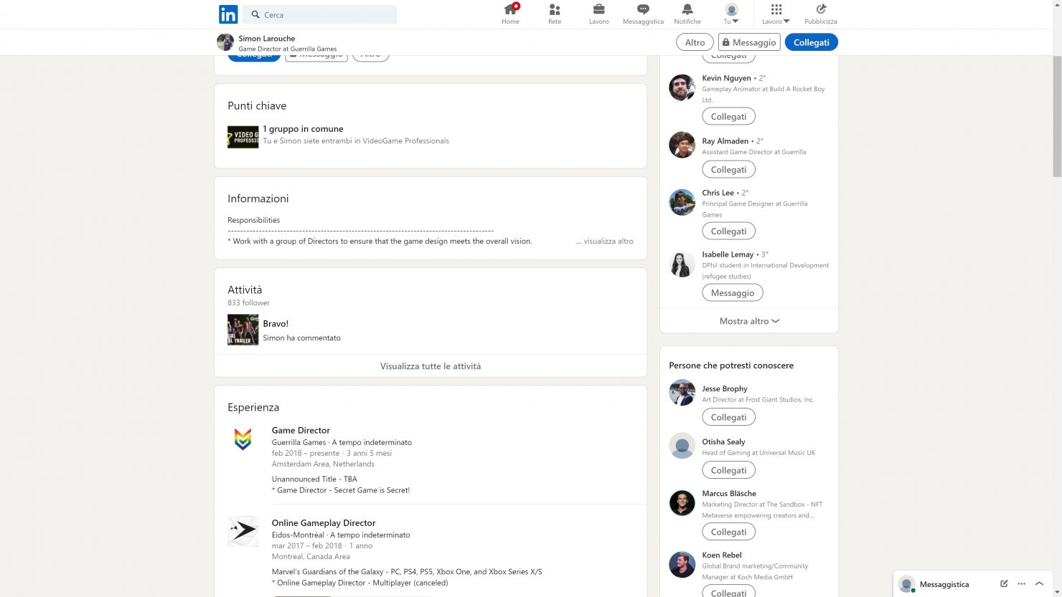The image size is (1062, 597).
Task: Click the LinkedIn logo
Action: pyautogui.click(x=227, y=14)
